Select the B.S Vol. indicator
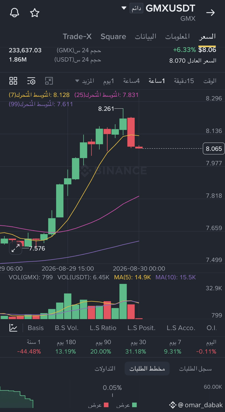The width and height of the screenshot is (225, 412). (x=67, y=328)
